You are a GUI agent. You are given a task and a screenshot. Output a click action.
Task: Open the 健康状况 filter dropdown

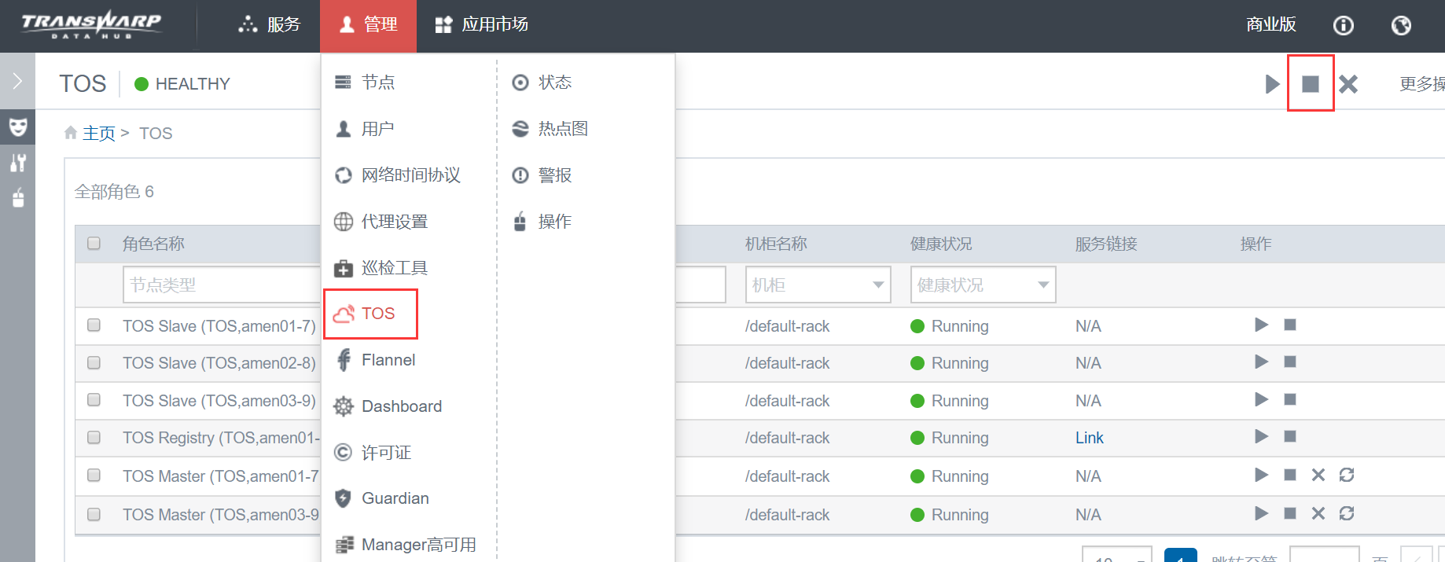pyautogui.click(x=983, y=285)
